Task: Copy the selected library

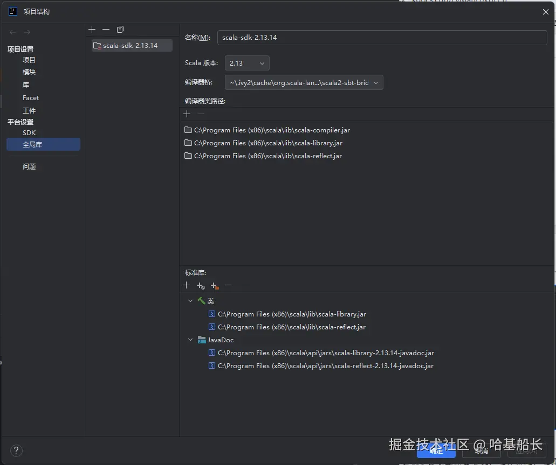Action: (x=120, y=30)
